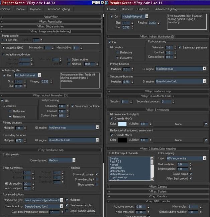Click the Max subdivs value field
The image size is (210, 217).
click(x=76, y=48)
